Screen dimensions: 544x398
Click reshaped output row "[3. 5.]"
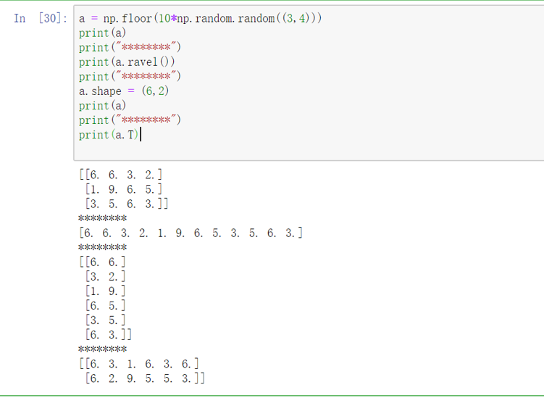pyautogui.click(x=104, y=320)
